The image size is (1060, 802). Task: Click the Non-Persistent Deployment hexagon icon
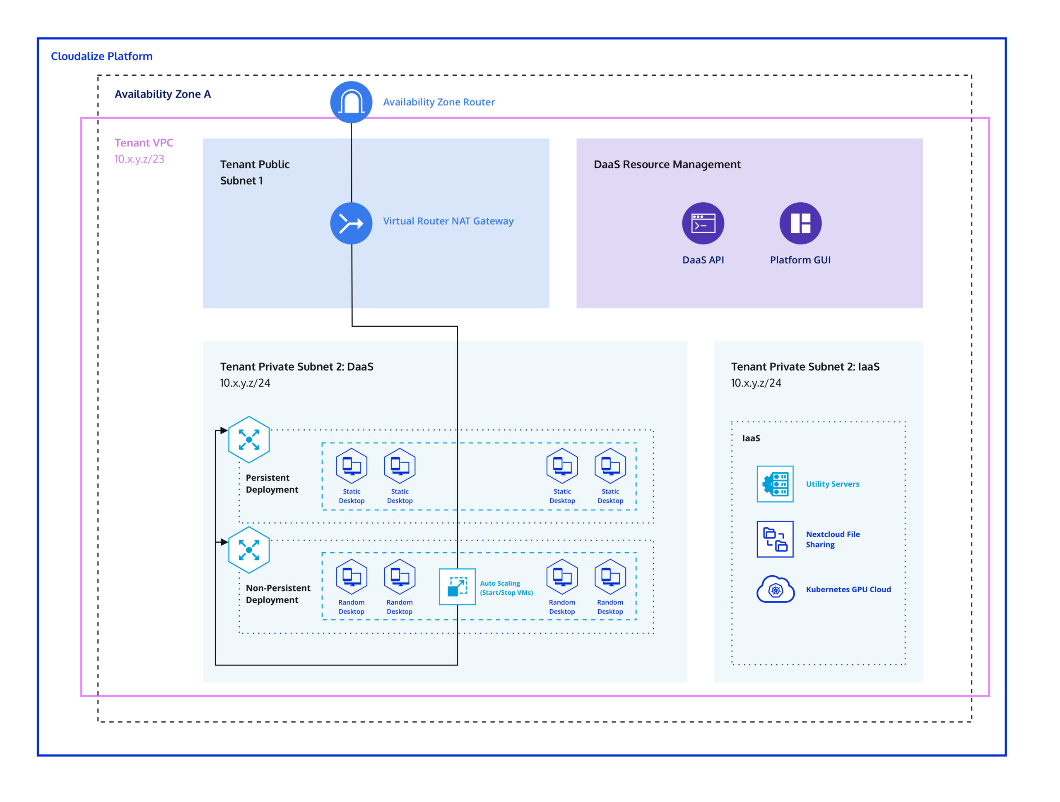[249, 550]
